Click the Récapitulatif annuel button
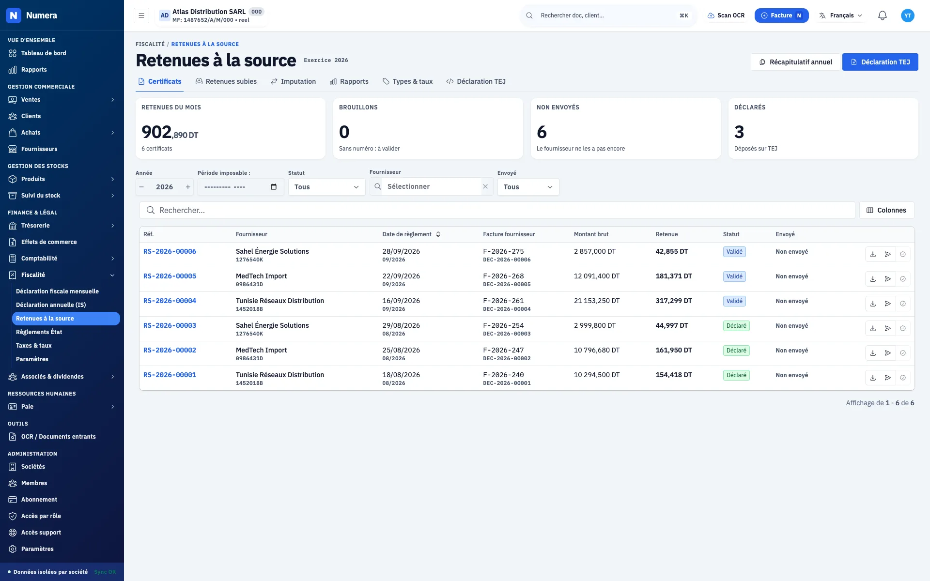This screenshot has width=930, height=581. click(x=795, y=62)
